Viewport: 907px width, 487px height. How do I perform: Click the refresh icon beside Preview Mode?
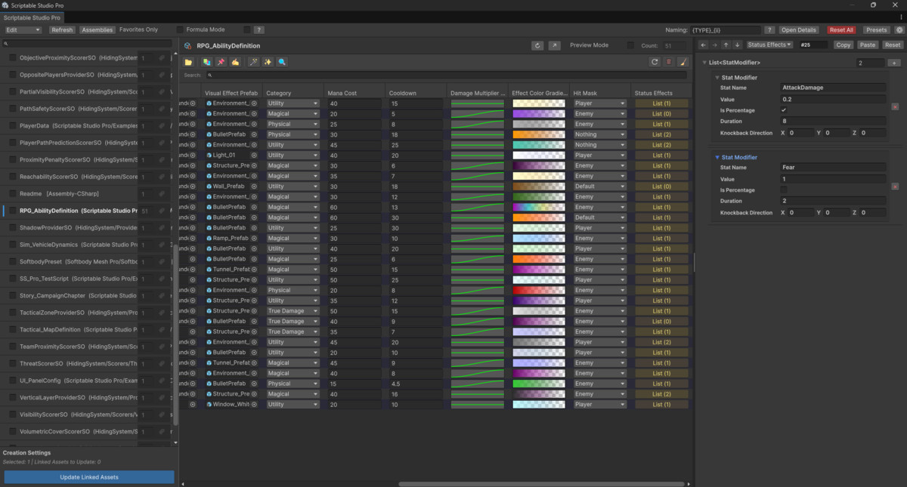tap(538, 45)
